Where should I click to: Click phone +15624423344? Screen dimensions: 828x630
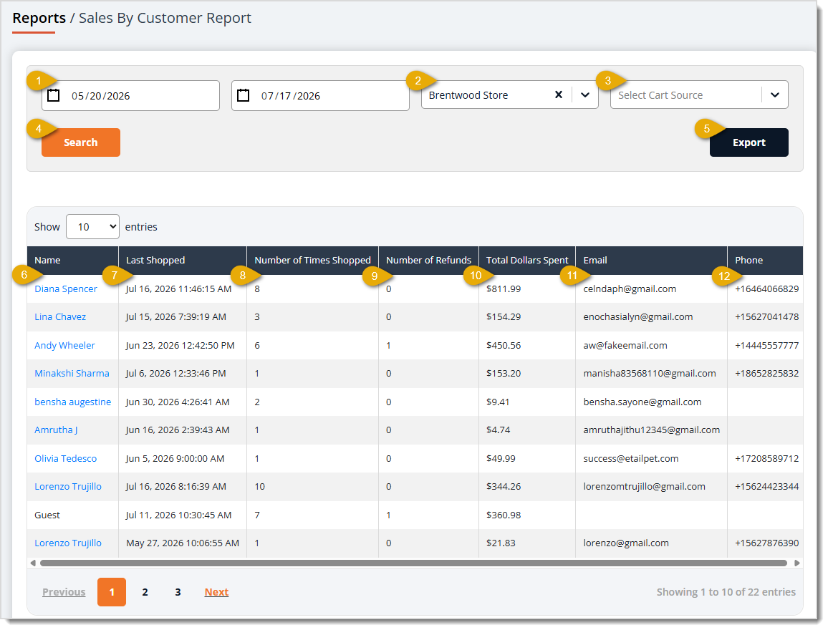[x=766, y=487]
